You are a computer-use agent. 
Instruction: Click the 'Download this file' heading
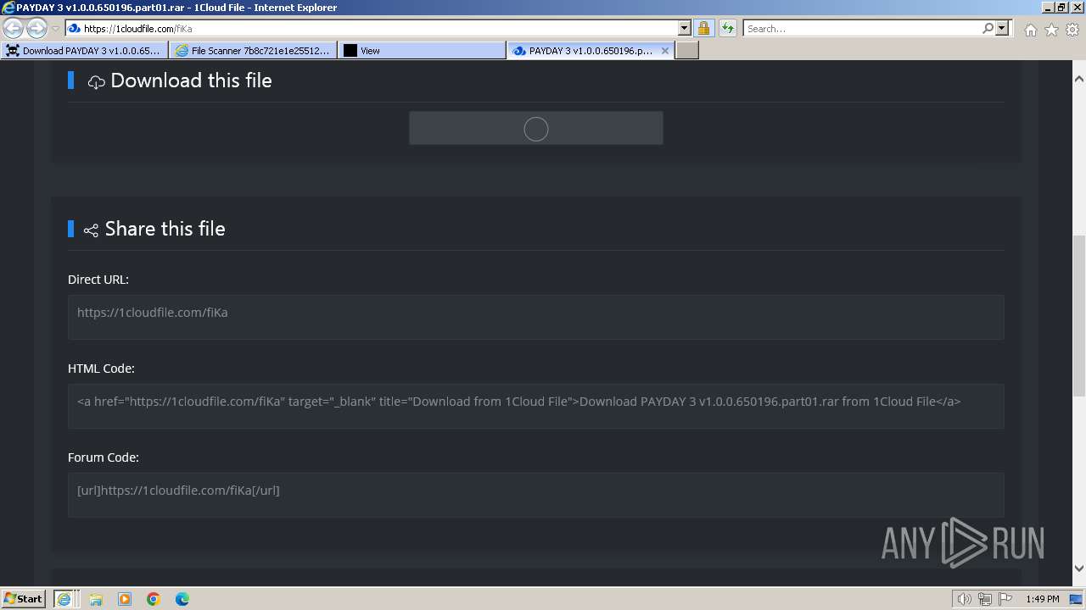coord(191,80)
